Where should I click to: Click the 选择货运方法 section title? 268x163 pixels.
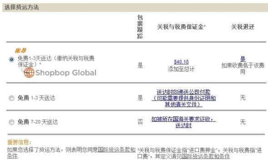click(22, 7)
